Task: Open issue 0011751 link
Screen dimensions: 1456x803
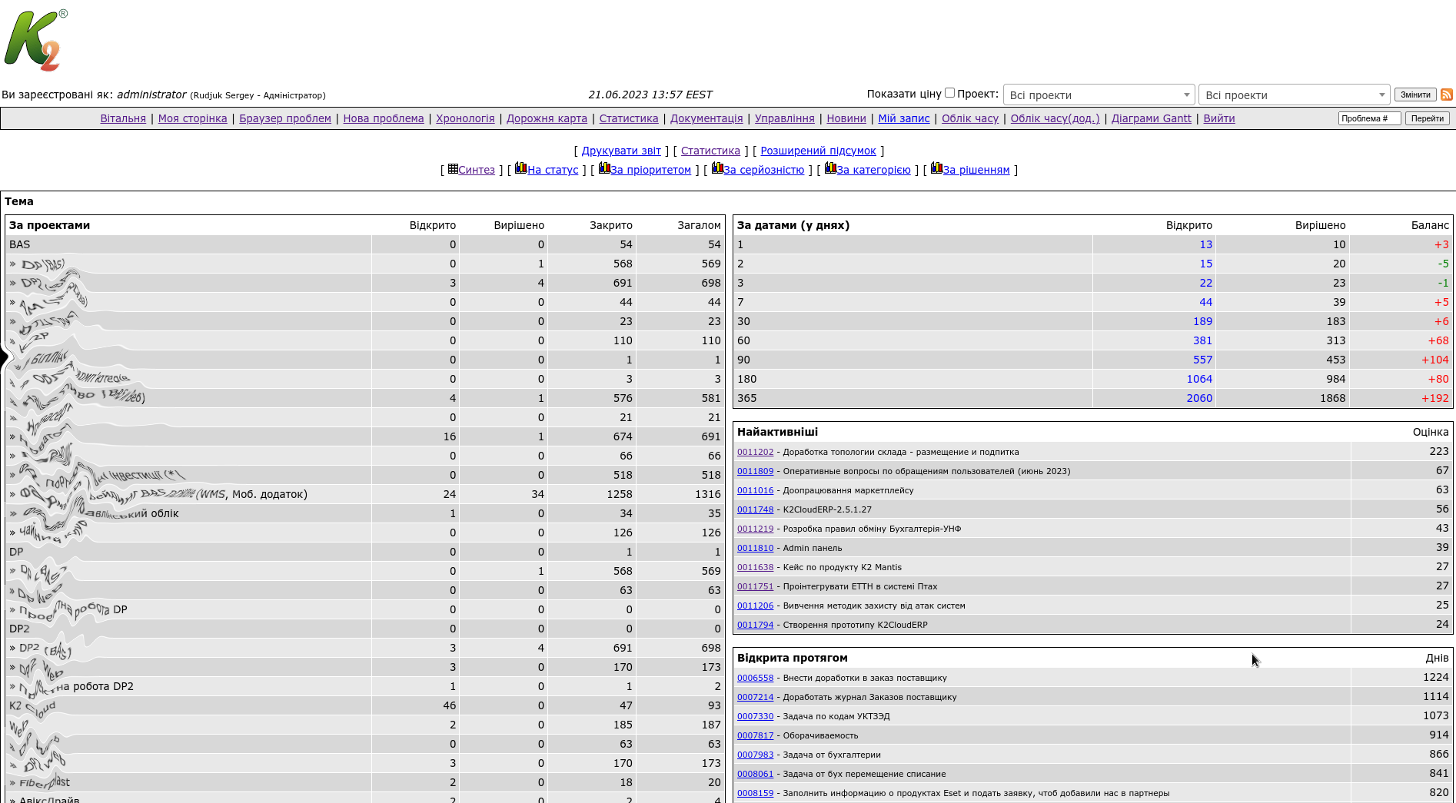Action: [x=755, y=586]
